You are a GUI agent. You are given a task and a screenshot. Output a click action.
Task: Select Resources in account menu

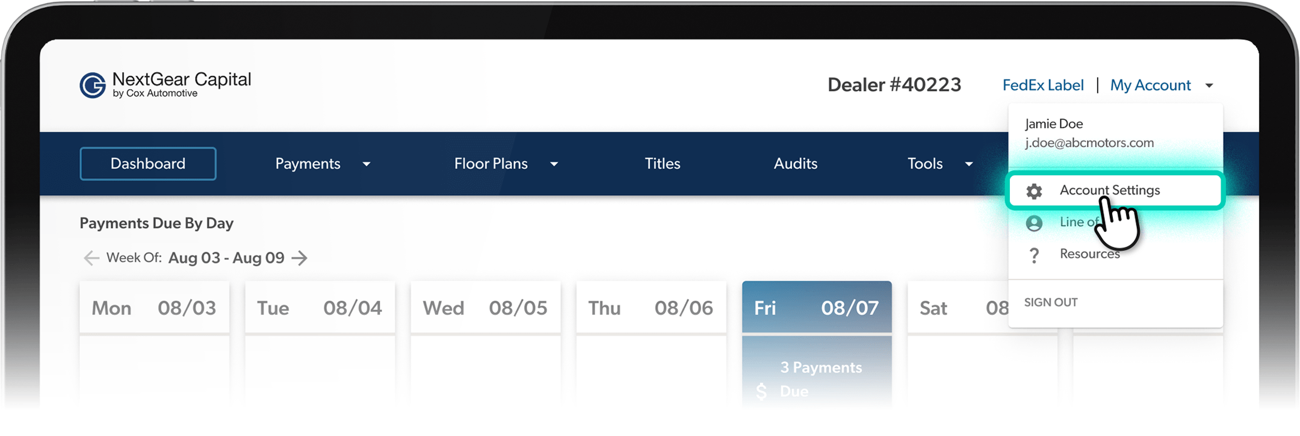click(1089, 254)
